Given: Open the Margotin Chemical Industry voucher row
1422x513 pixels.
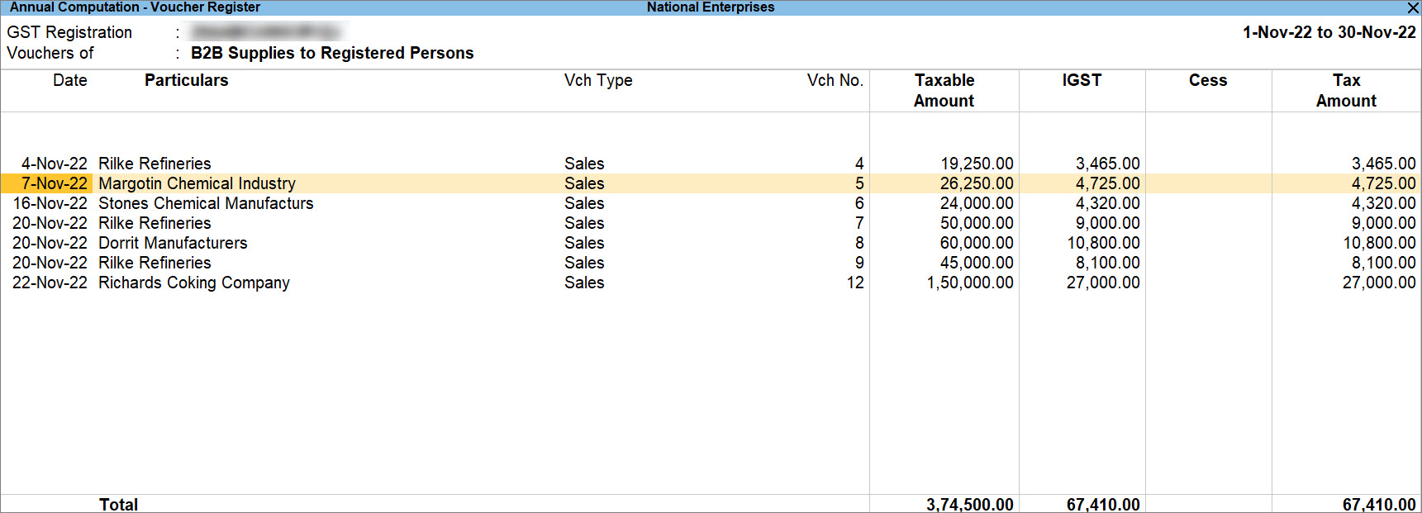Looking at the screenshot, I should click(711, 183).
